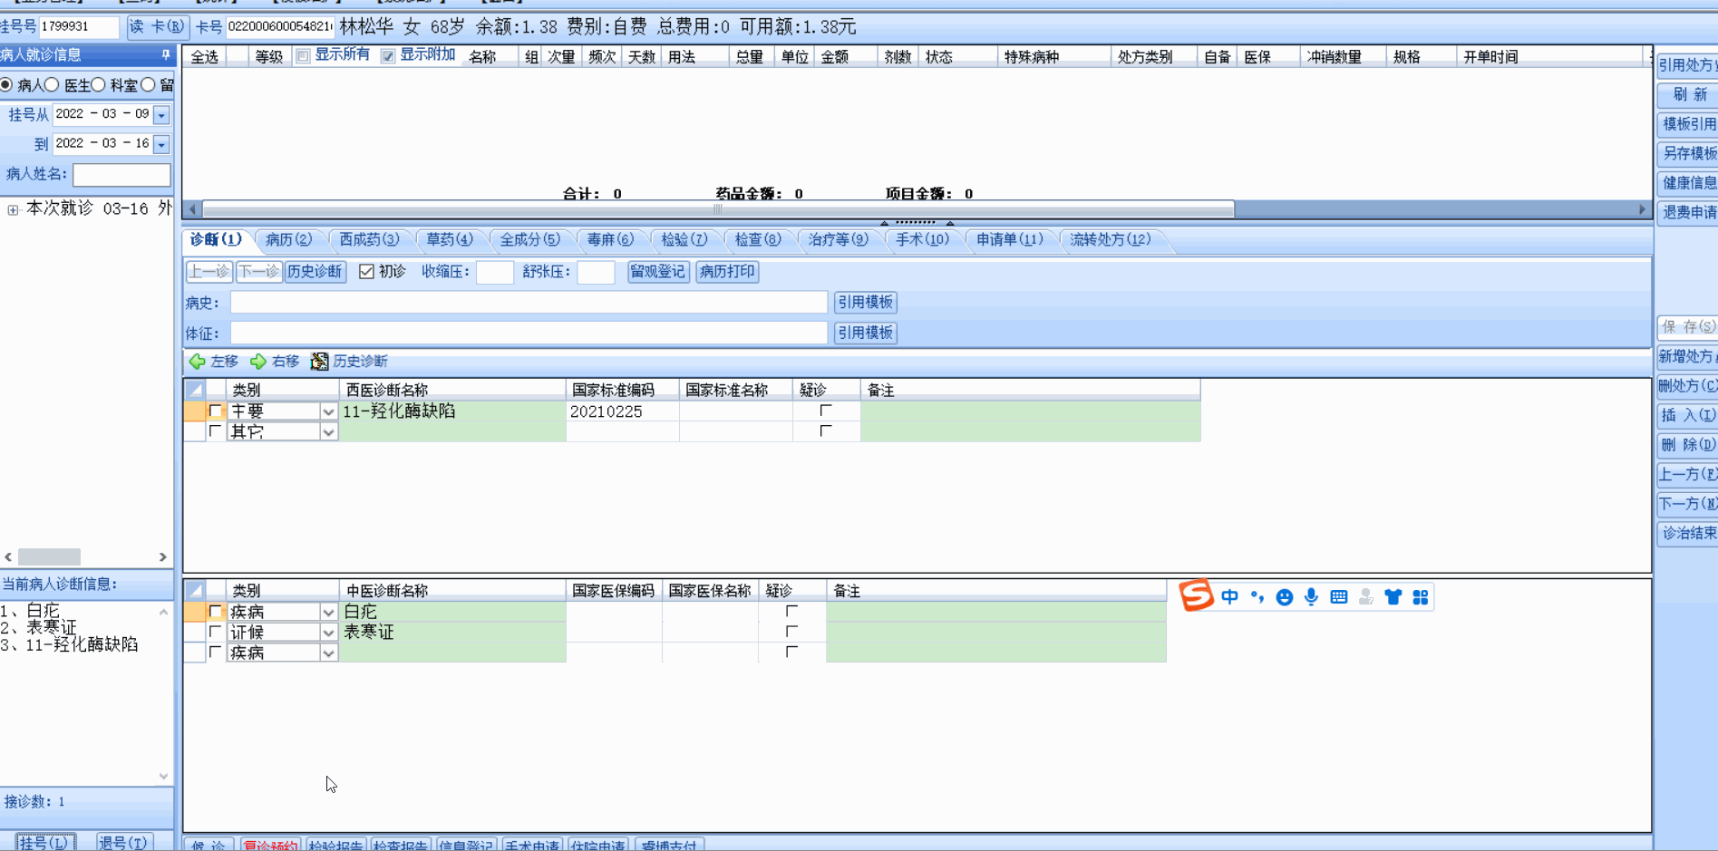Toggle the Sogou punctuation mode icon

point(1257,596)
